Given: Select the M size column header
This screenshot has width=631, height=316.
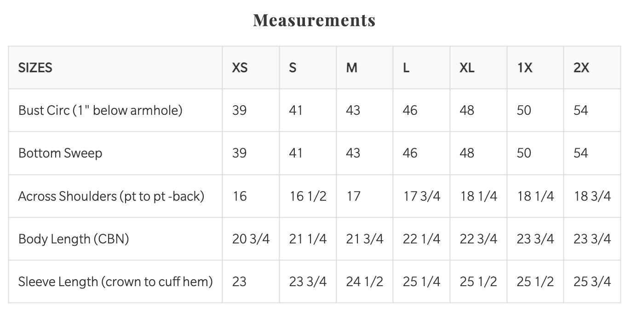Looking at the screenshot, I should (x=351, y=68).
